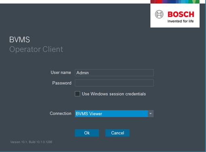The image size is (206, 152).
Task: Enable Use Windows session credentials checkbox
Action: coord(77,94)
